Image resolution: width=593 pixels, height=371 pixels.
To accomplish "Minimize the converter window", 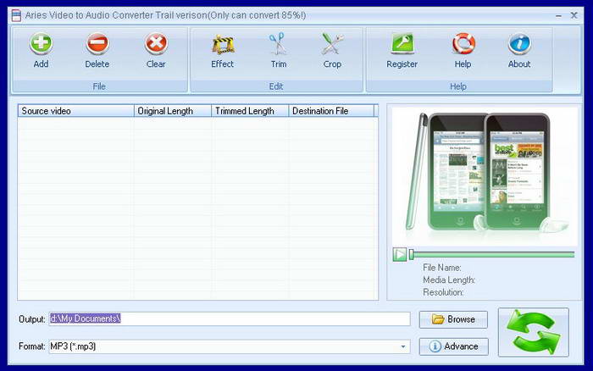I will tap(558, 16).
